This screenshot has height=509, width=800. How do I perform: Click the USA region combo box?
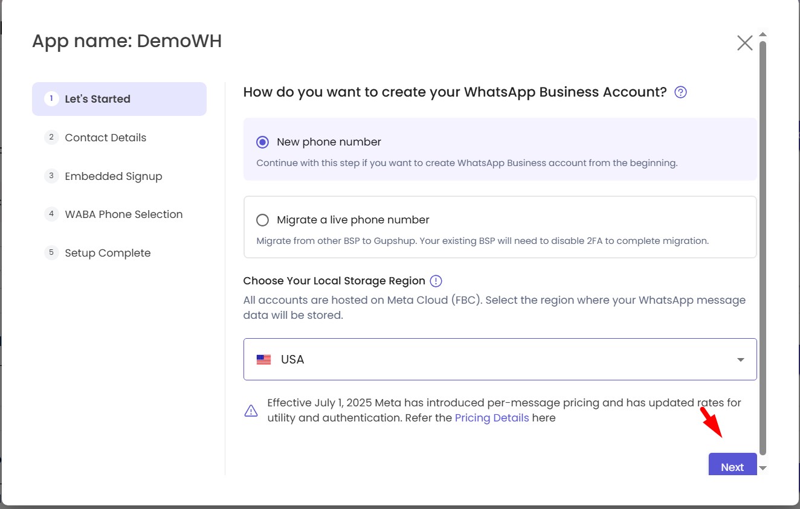coord(500,359)
